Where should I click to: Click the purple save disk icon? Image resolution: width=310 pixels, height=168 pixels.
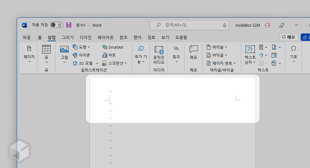(x=69, y=25)
